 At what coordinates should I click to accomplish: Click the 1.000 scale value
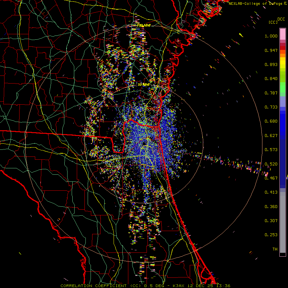[x=271, y=36]
